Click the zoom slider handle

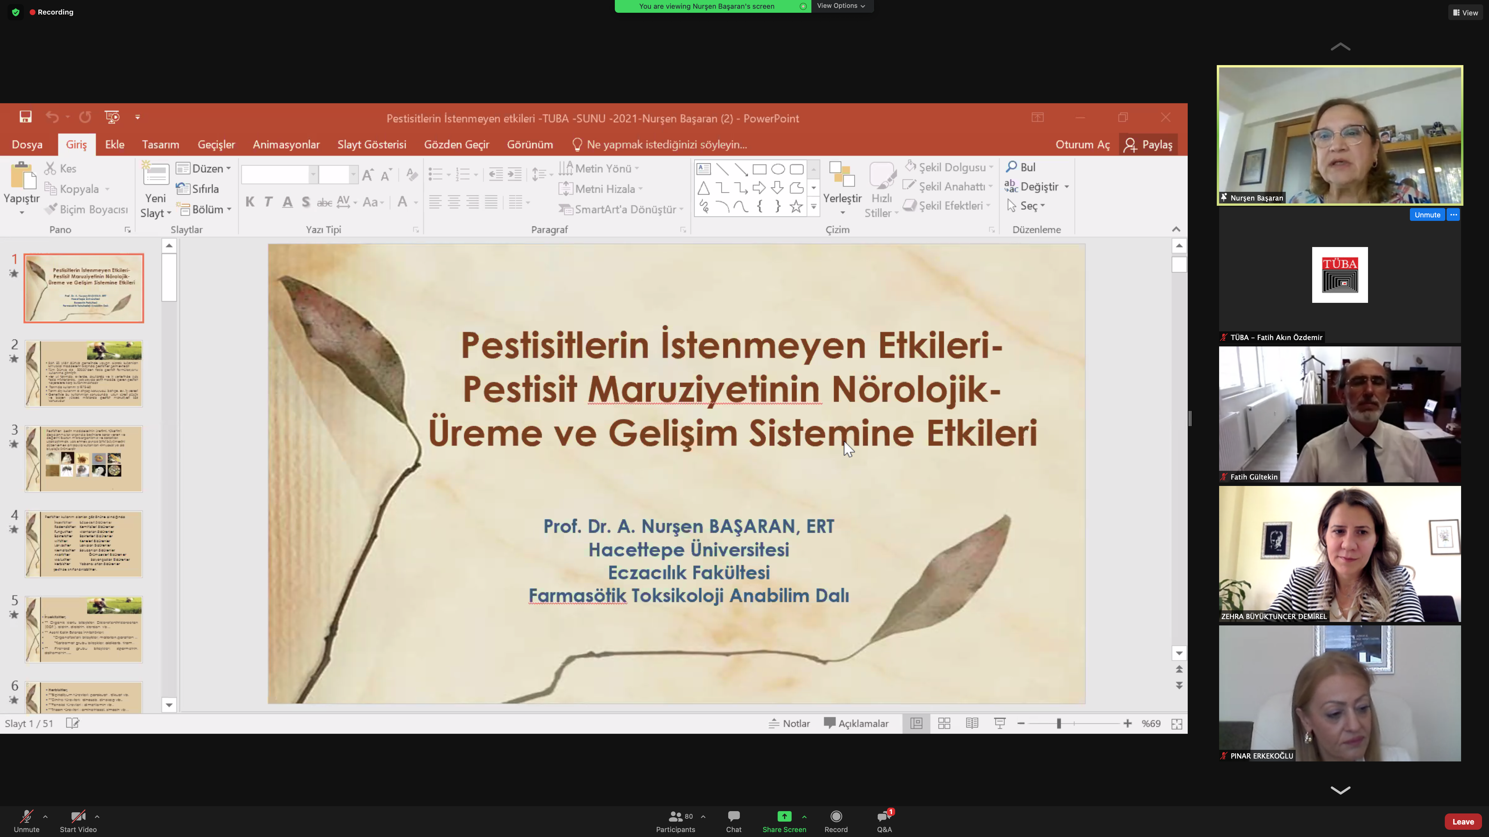pos(1059,723)
